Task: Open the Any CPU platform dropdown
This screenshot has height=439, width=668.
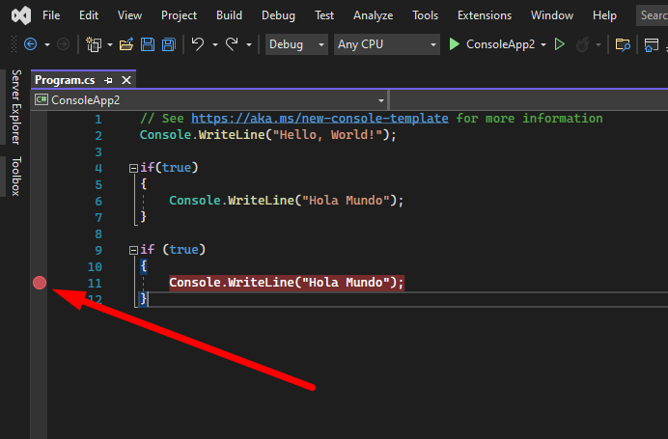Action: (x=386, y=44)
